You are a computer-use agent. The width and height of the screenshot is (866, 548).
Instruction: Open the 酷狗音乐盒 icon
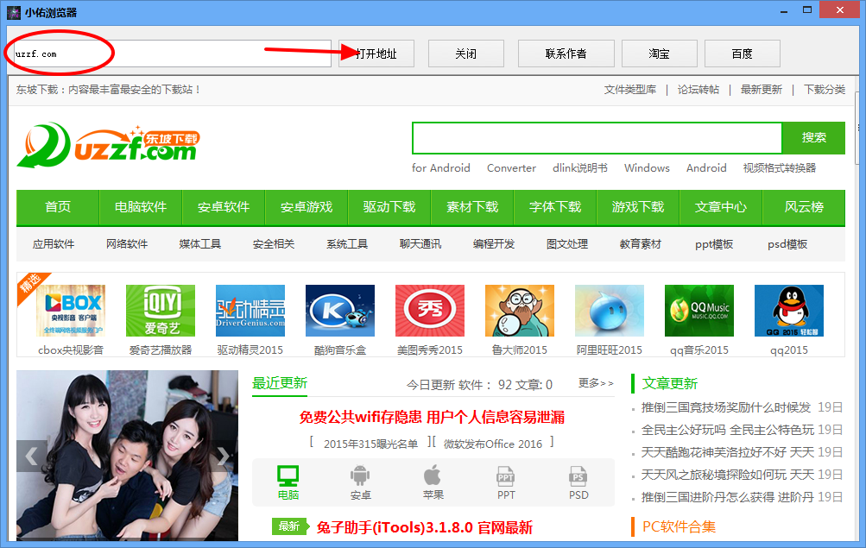point(339,310)
